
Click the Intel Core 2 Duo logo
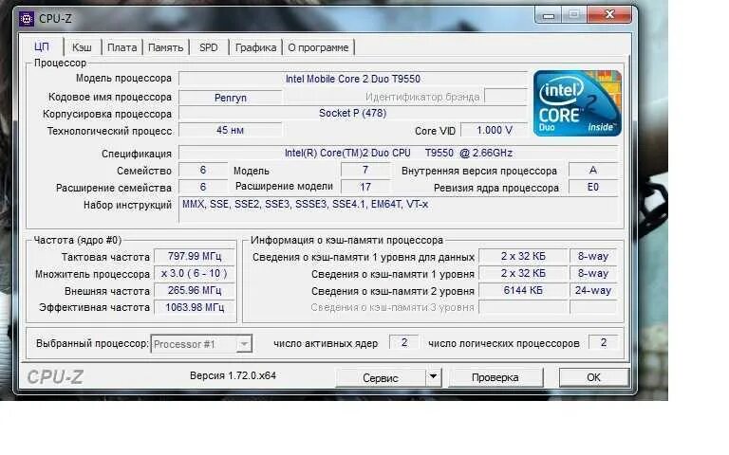(577, 103)
